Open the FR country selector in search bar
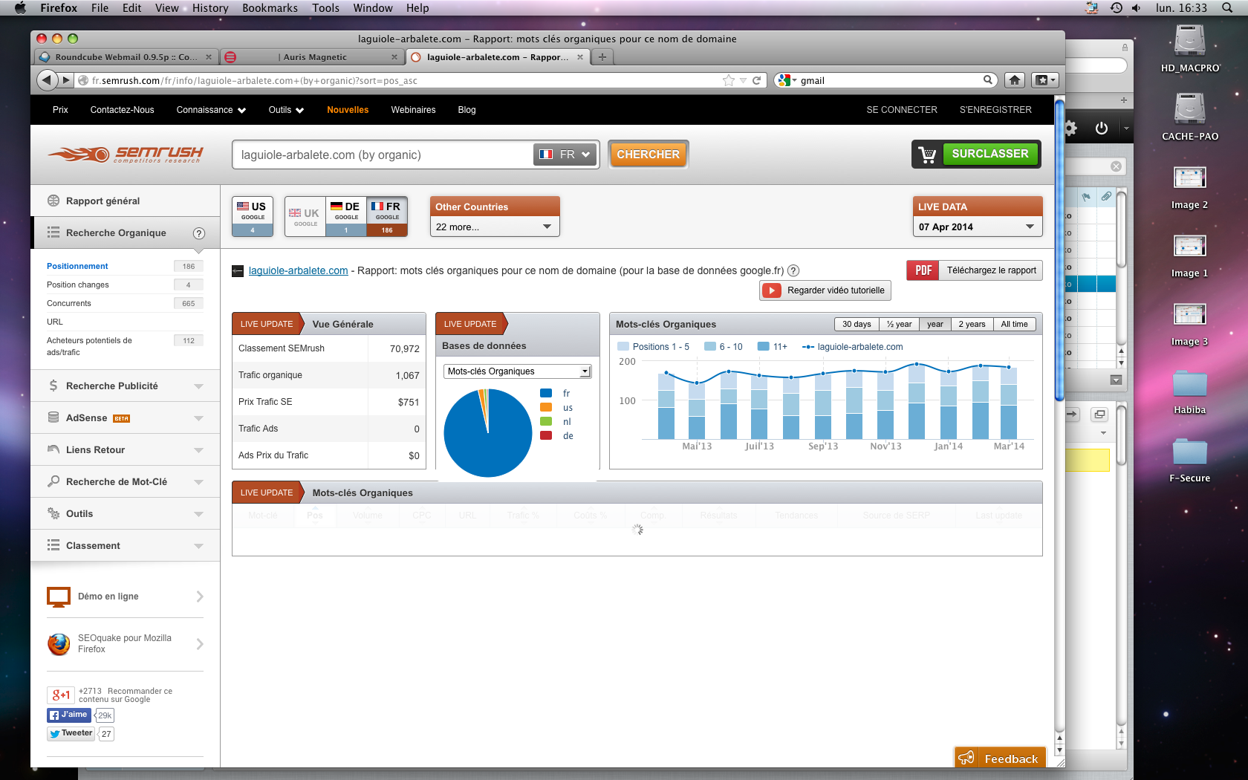1248x780 pixels. pos(565,155)
